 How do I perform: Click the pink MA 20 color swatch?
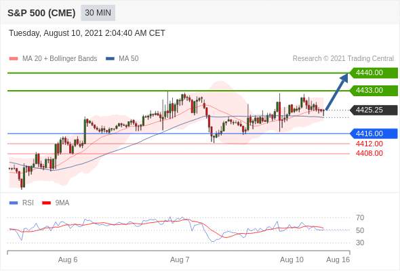coord(14,59)
